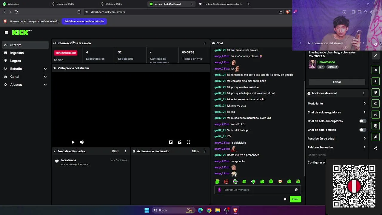Send message with green Chat button
The image size is (382, 215).
click(x=295, y=199)
